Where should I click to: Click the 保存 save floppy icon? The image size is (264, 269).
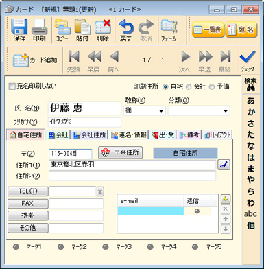click(x=19, y=27)
